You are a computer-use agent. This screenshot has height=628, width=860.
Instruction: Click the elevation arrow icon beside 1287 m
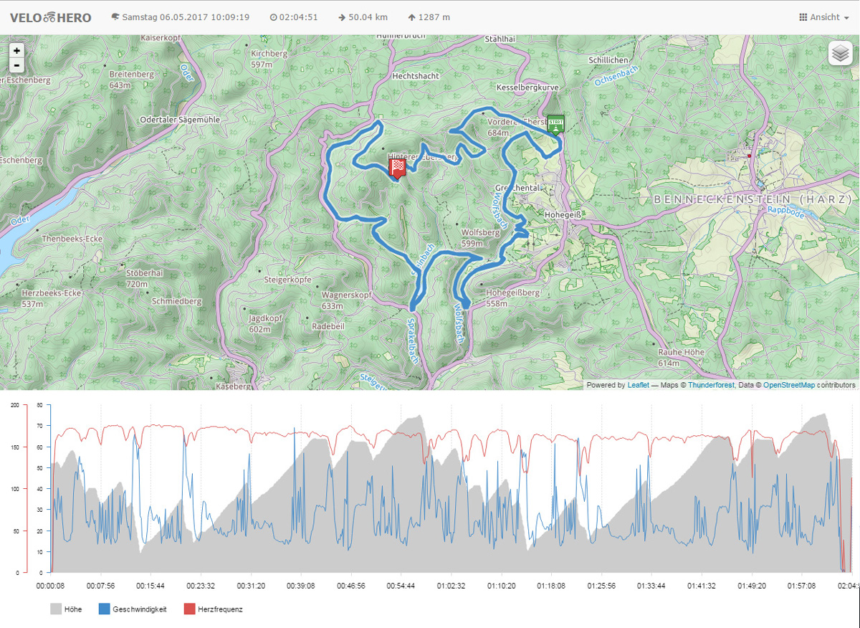[x=411, y=17]
